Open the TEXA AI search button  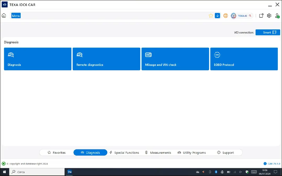[x=242, y=16]
